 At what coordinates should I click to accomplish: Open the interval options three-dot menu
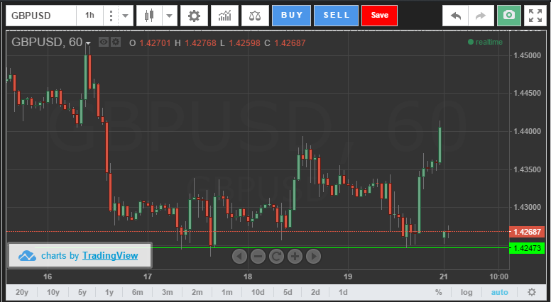(111, 16)
